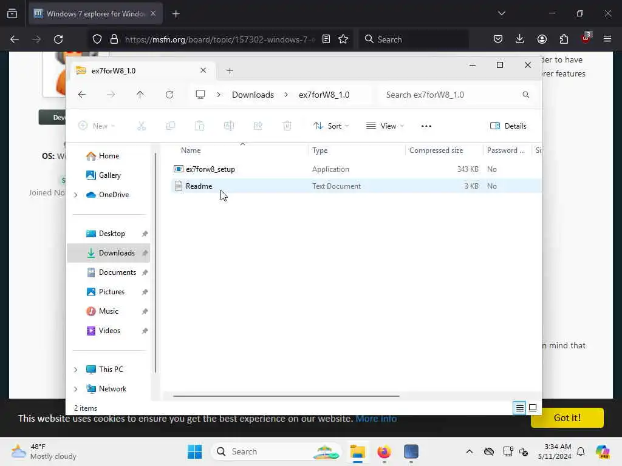The width and height of the screenshot is (622, 466).
Task: Open the View dropdown
Action: point(384,126)
